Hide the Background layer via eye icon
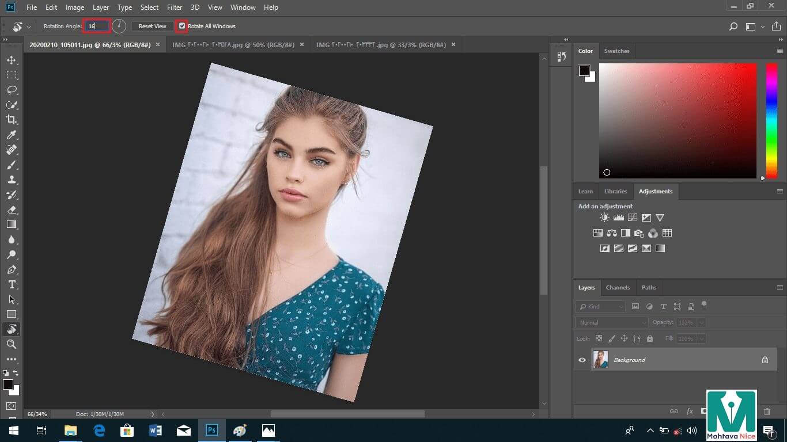 tap(582, 360)
